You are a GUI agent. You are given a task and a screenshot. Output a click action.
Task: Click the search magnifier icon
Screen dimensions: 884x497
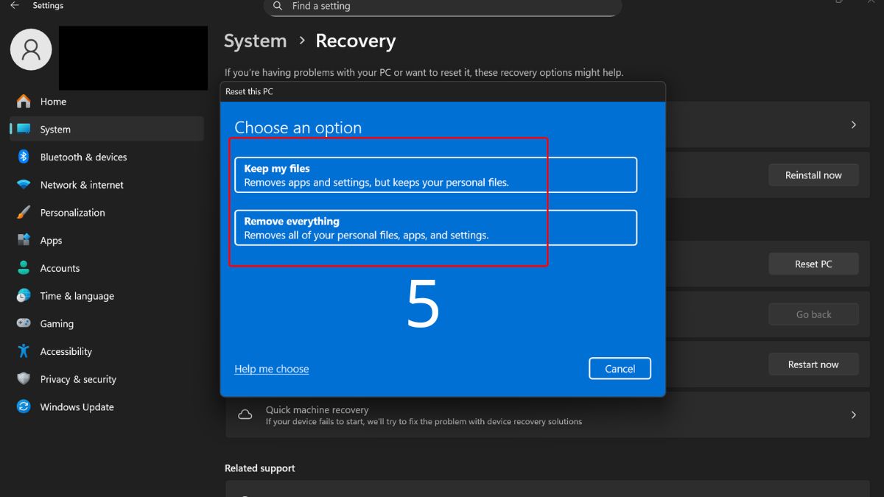click(278, 6)
